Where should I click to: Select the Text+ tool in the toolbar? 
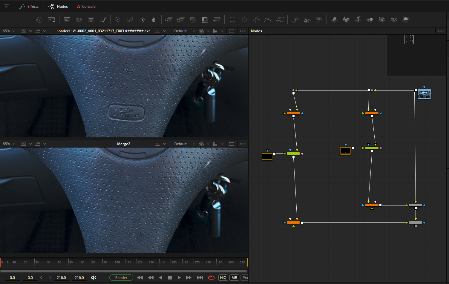(91, 20)
